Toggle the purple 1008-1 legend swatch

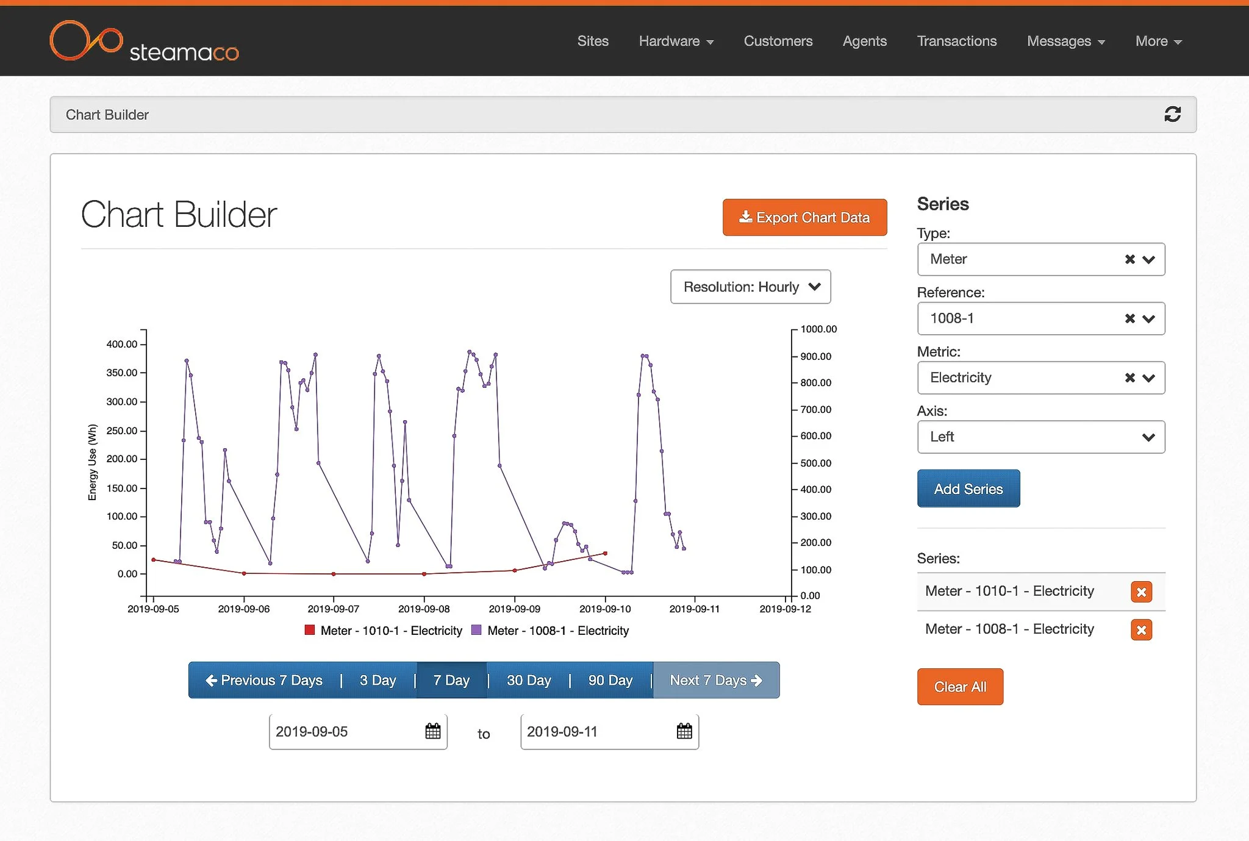coord(477,630)
